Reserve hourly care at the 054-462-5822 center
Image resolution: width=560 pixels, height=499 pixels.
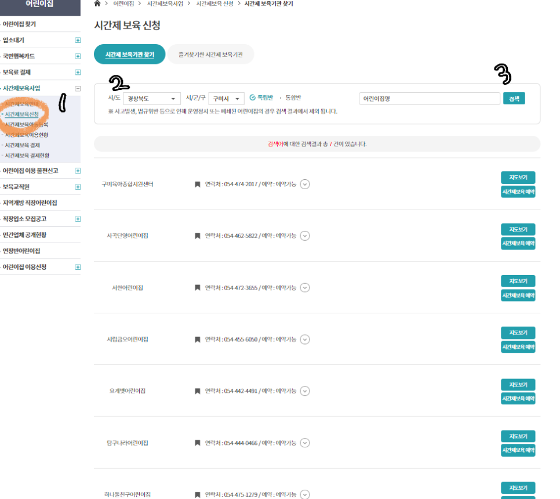(x=518, y=244)
